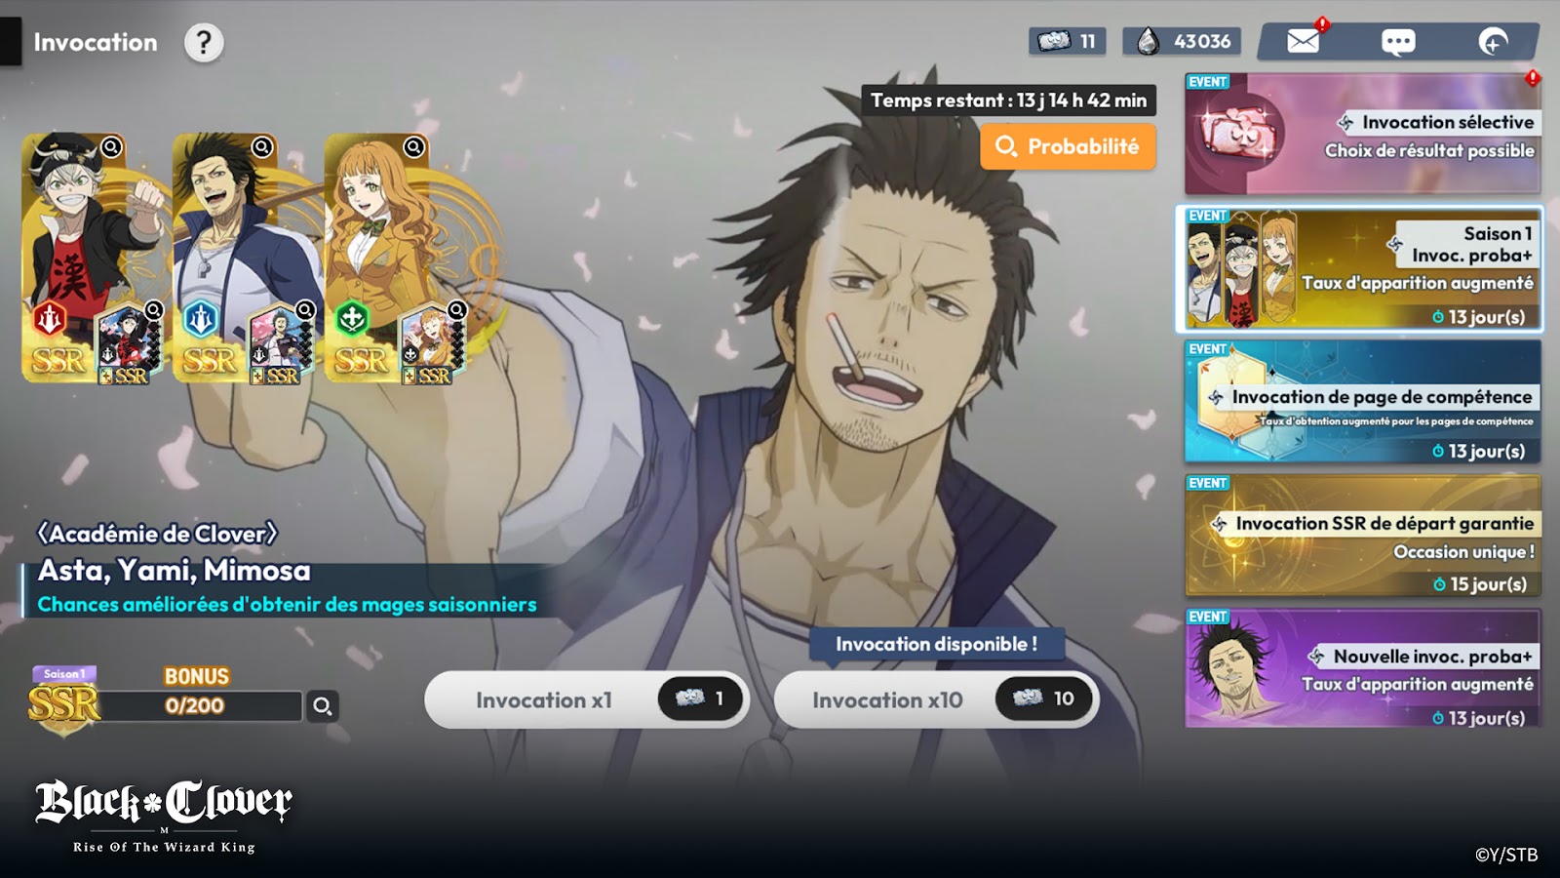
Task: Click the 'Académie de Clover' subtitle
Action: coord(157,534)
